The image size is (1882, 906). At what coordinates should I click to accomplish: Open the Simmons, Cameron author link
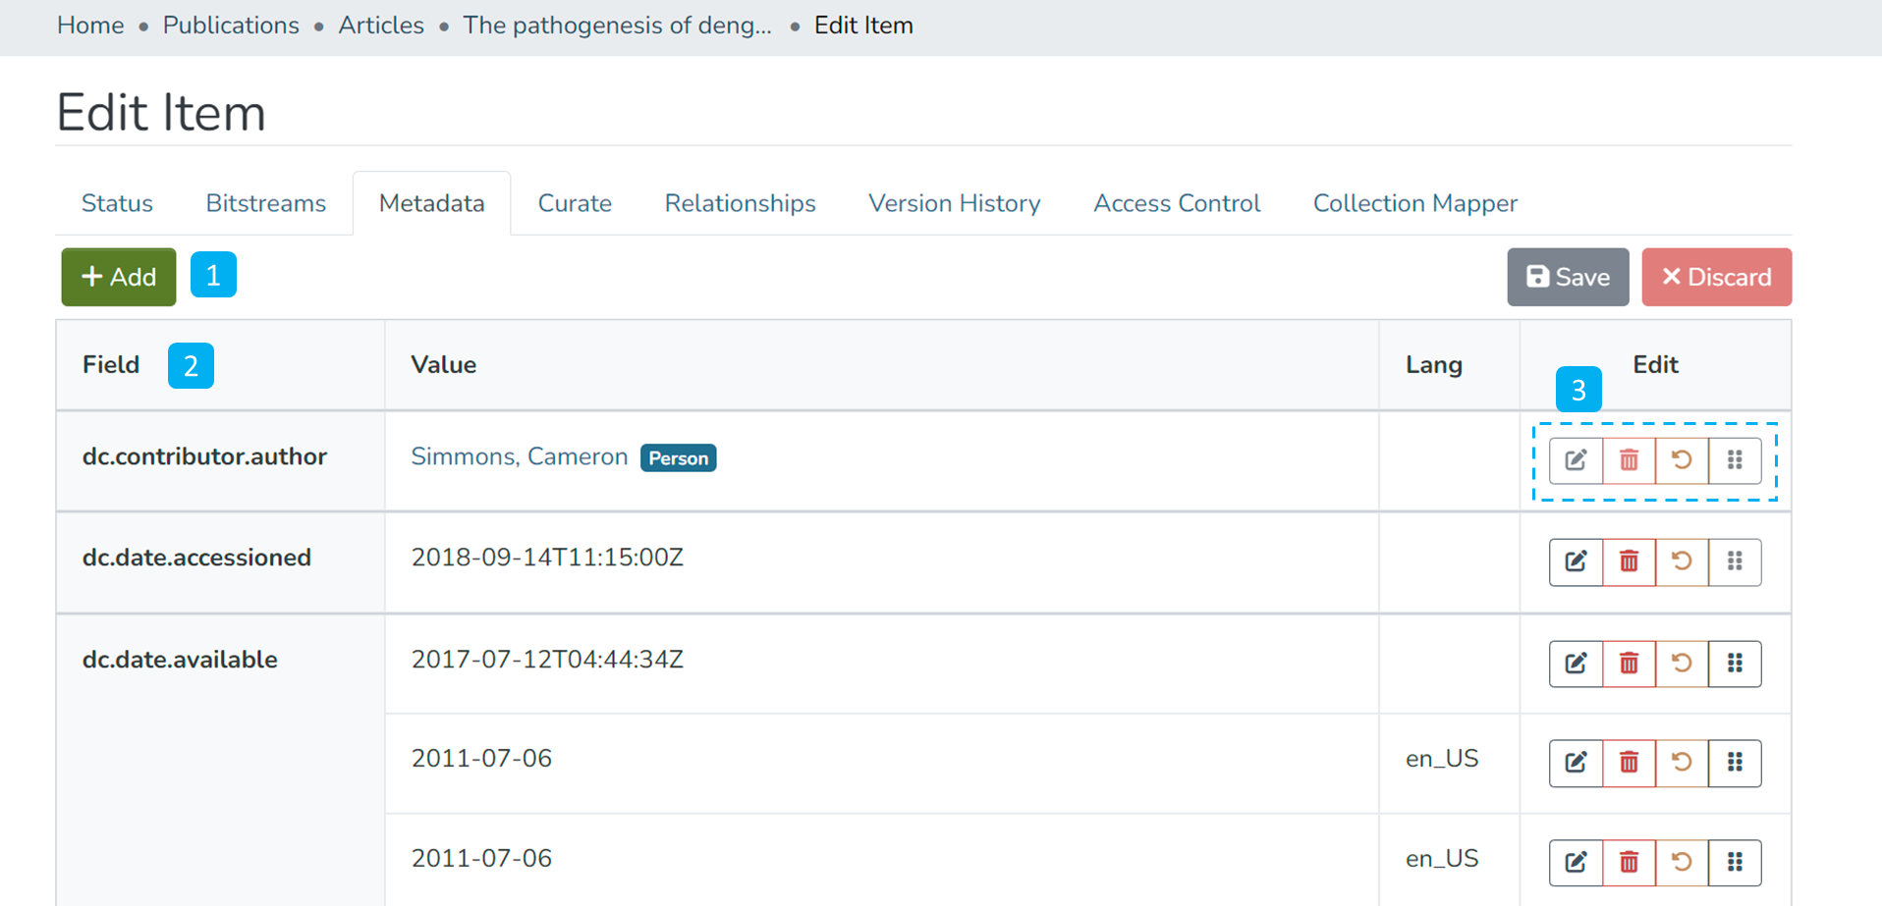pyautogui.click(x=519, y=456)
